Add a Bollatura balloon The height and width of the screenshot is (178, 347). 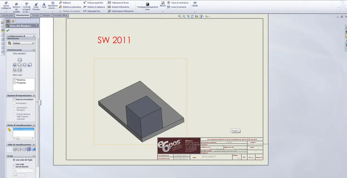click(x=65, y=3)
